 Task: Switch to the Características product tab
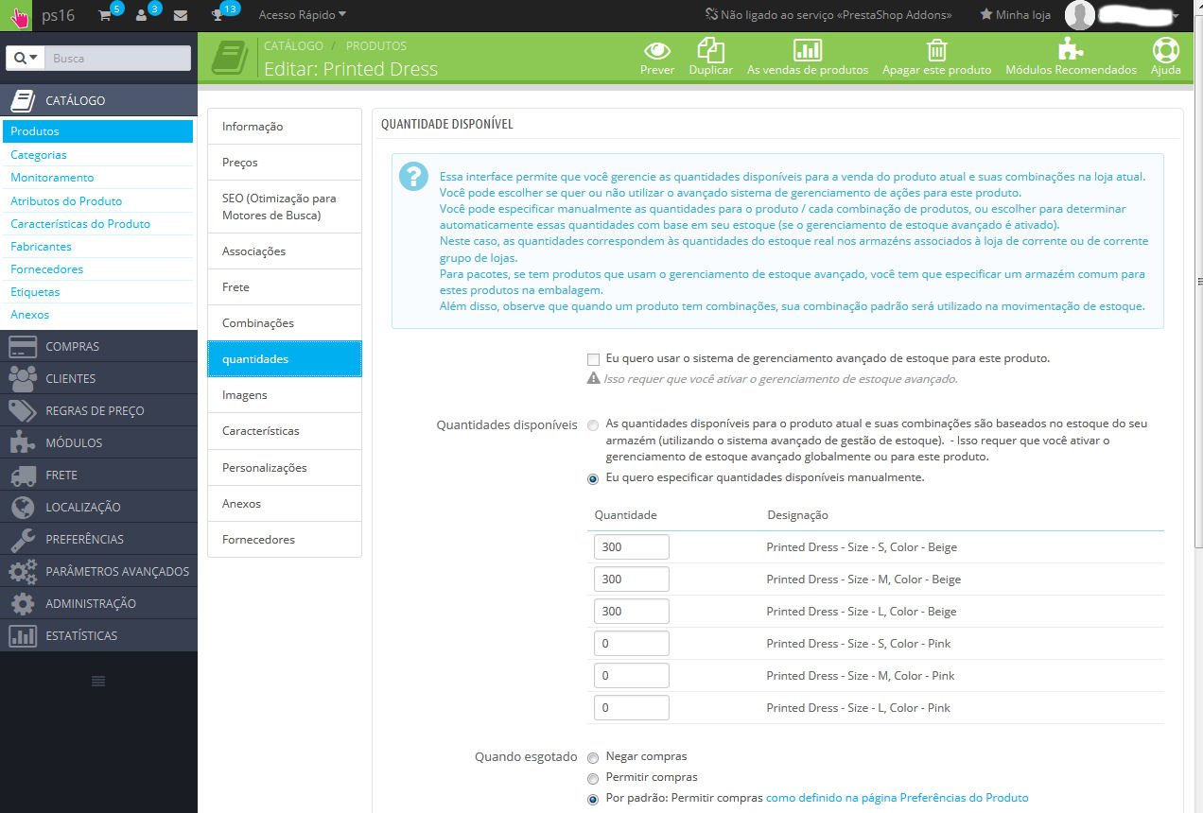(285, 431)
